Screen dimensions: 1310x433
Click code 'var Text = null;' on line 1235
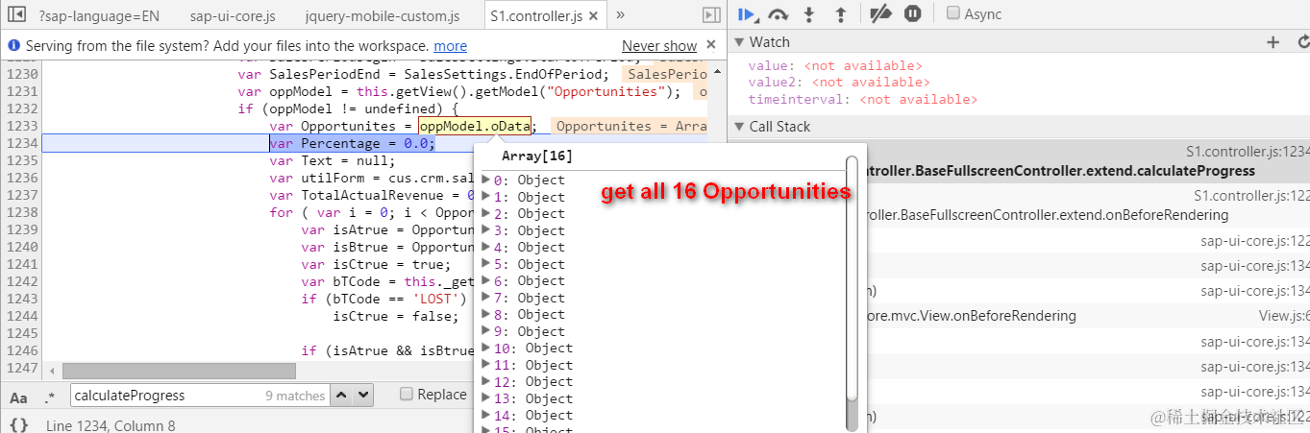coord(333,160)
